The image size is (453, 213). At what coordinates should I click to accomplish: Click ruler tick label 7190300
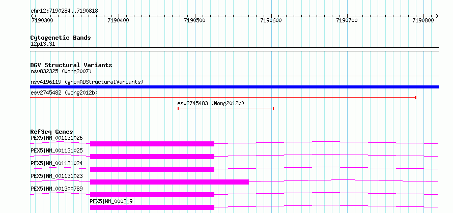(42, 20)
